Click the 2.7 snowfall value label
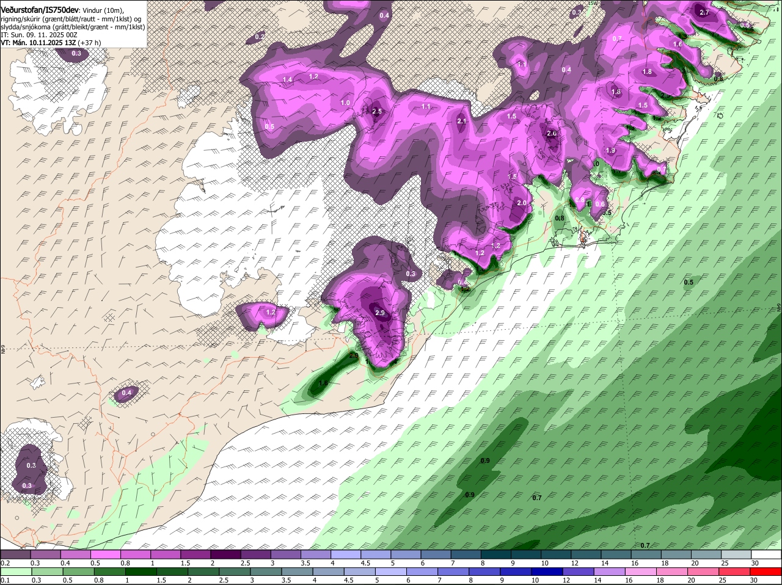The height and width of the screenshot is (585, 782). point(704,12)
